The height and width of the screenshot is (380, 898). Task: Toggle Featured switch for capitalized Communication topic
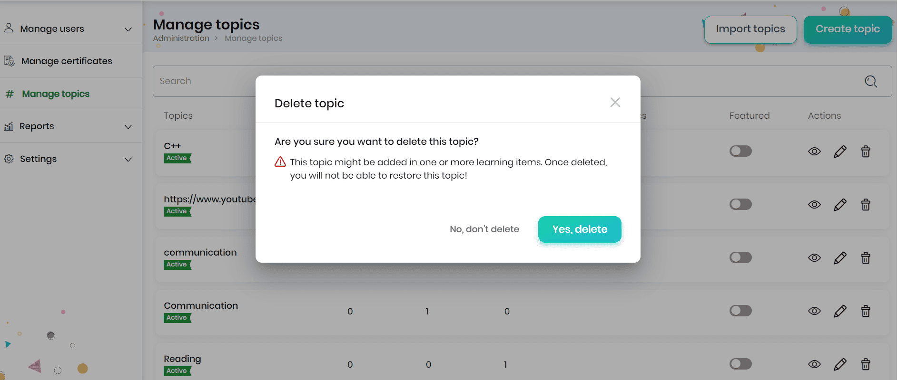click(x=740, y=311)
